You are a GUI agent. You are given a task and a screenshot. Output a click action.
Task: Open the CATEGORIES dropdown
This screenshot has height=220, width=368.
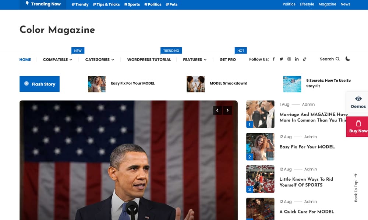point(99,59)
